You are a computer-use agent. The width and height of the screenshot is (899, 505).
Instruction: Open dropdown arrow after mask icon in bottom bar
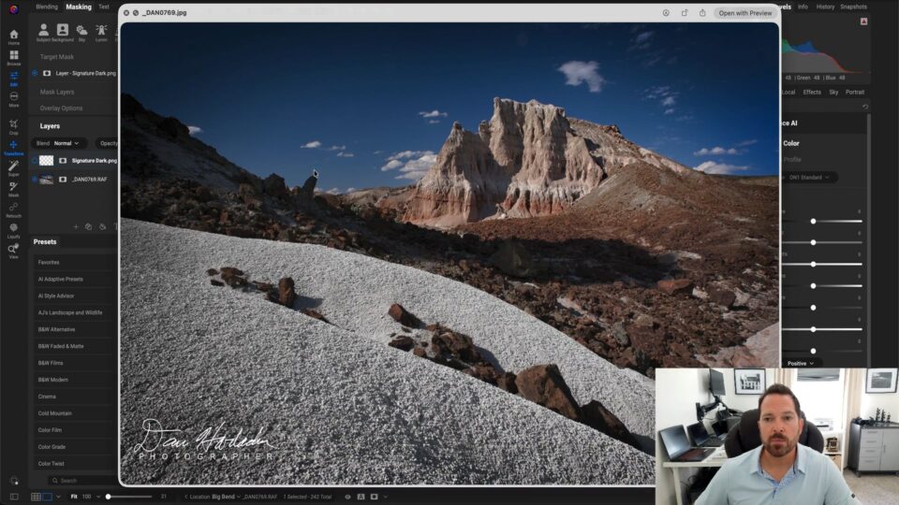(385, 497)
